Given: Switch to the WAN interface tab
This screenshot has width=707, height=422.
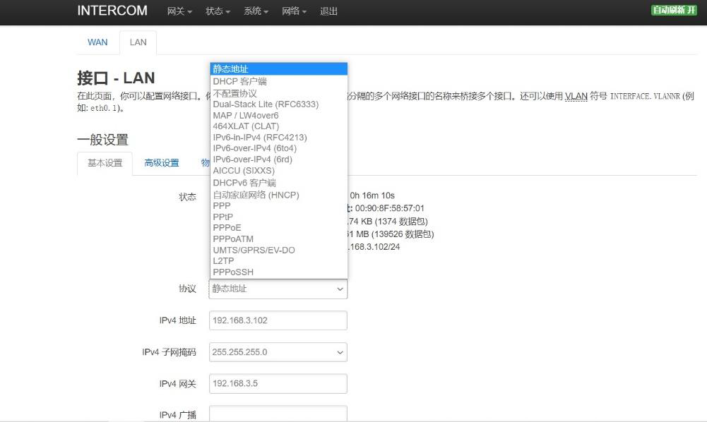Looking at the screenshot, I should click(97, 42).
